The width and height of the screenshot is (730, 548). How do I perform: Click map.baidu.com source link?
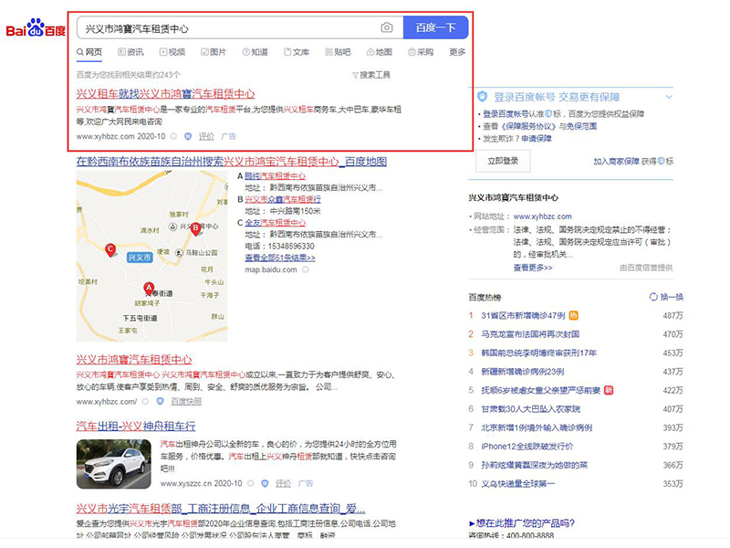tap(271, 269)
